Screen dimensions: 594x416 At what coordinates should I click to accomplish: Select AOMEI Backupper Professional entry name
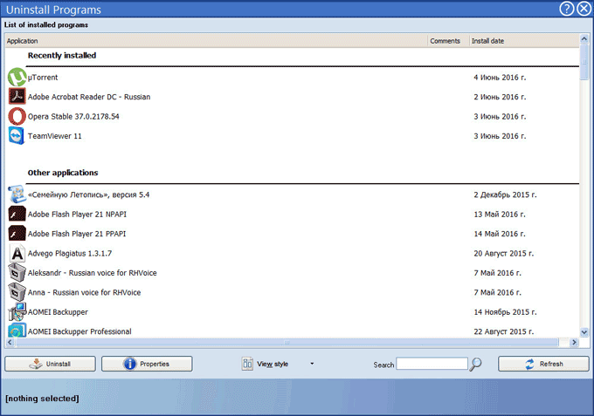coord(79,331)
